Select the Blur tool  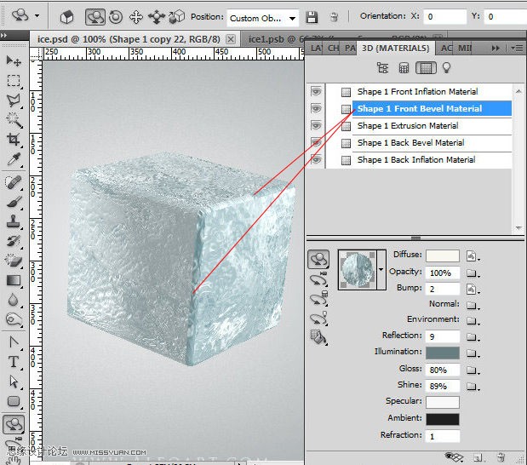14,300
